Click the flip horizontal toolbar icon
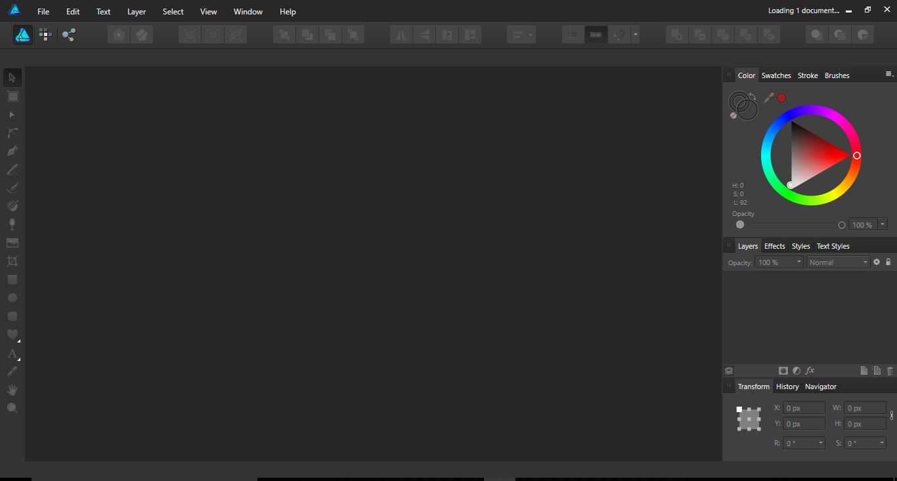 click(x=401, y=34)
